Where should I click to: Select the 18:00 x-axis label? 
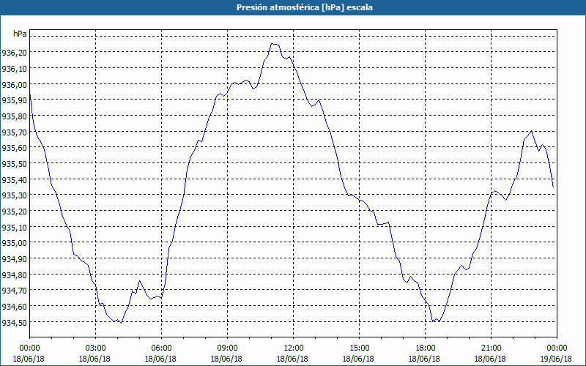coord(425,348)
